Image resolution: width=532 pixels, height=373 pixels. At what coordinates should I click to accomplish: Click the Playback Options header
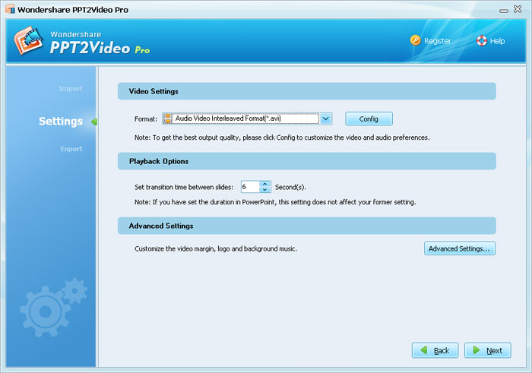coord(307,161)
